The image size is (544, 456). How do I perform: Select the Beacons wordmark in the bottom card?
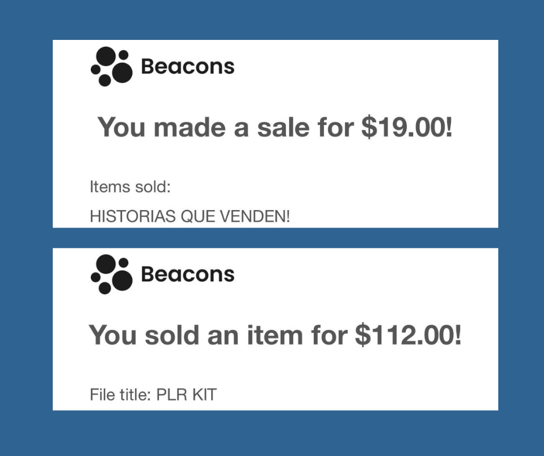[188, 274]
